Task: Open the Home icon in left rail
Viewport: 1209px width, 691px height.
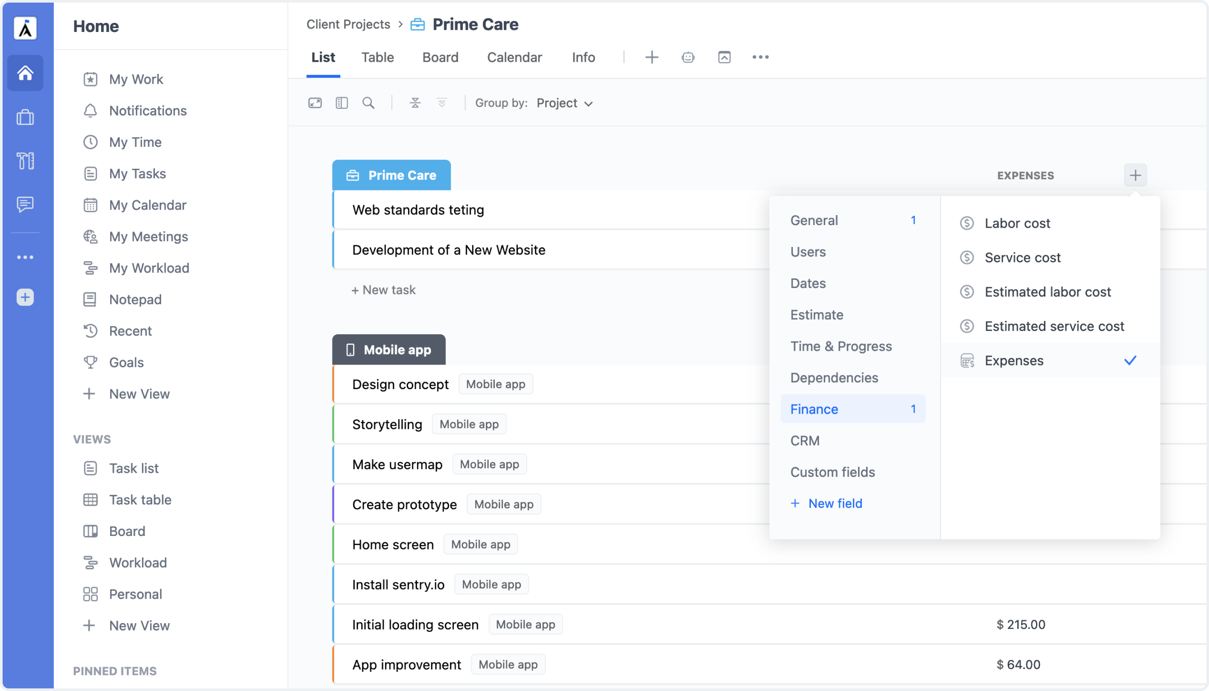Action: point(25,73)
